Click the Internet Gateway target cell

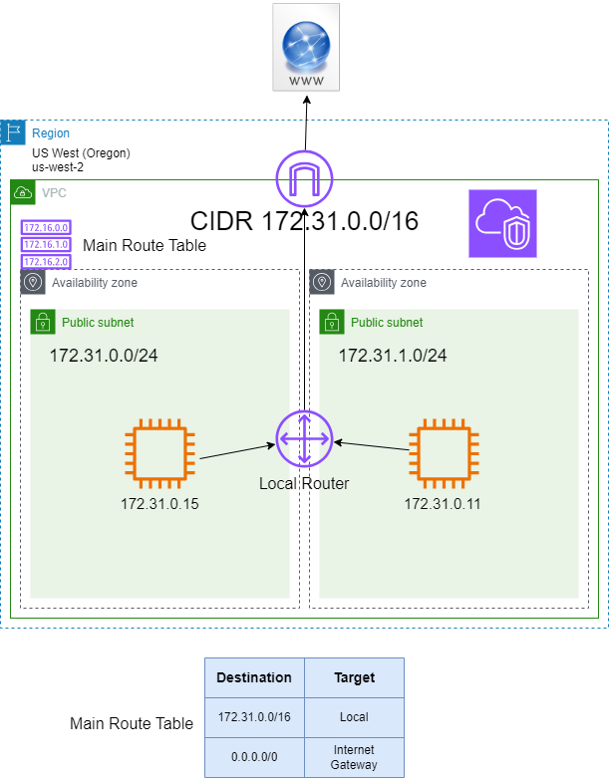pos(354,756)
